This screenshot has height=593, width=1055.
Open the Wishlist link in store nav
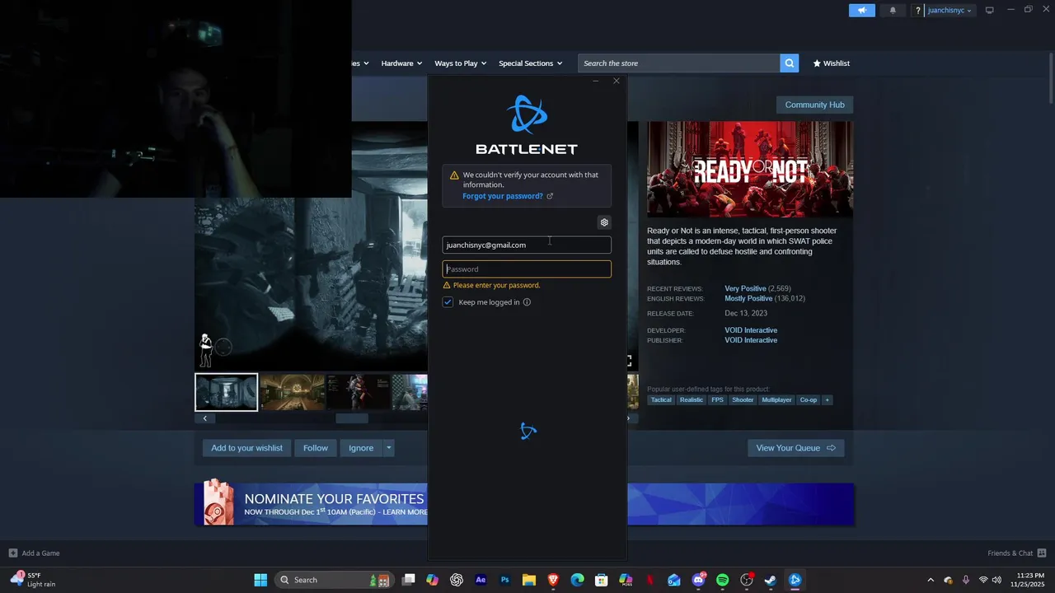831,63
